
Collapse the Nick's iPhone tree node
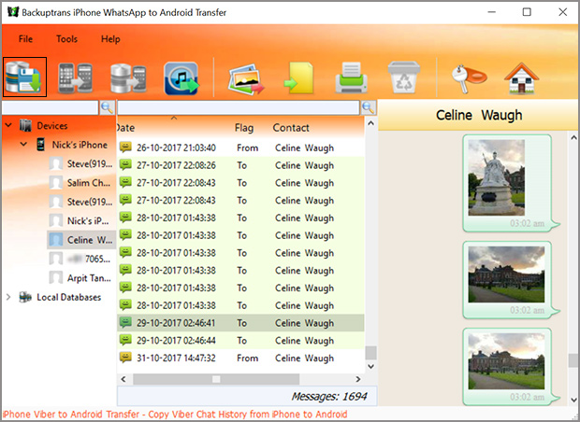coord(23,144)
